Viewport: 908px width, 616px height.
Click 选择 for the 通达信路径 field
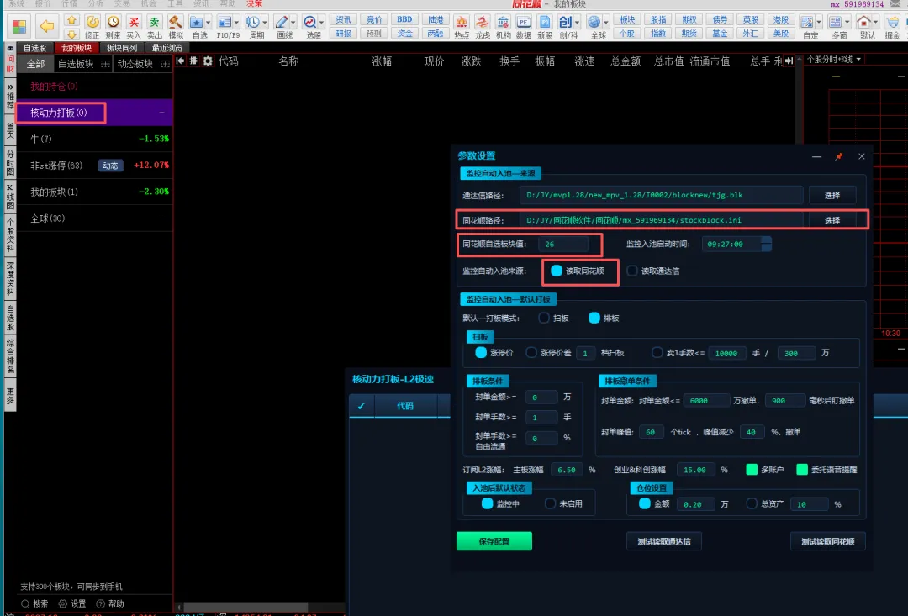[832, 195]
